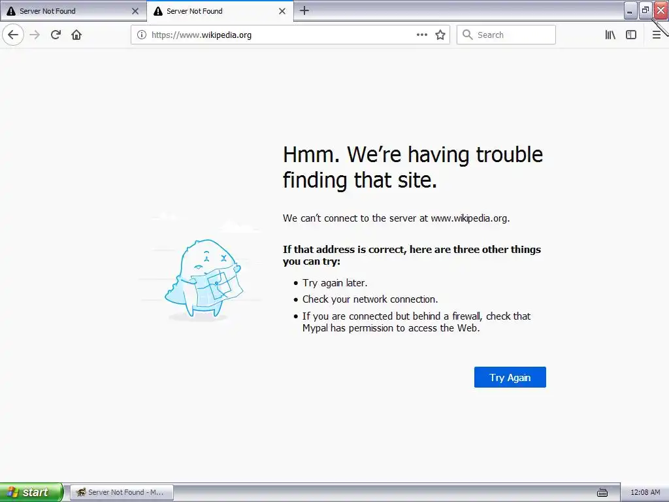This screenshot has width=669, height=502.
Task: Click the Try Again button
Action: (510, 377)
